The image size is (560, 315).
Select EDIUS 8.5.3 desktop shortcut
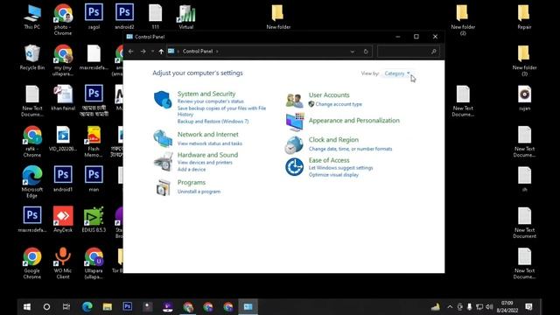(x=94, y=220)
